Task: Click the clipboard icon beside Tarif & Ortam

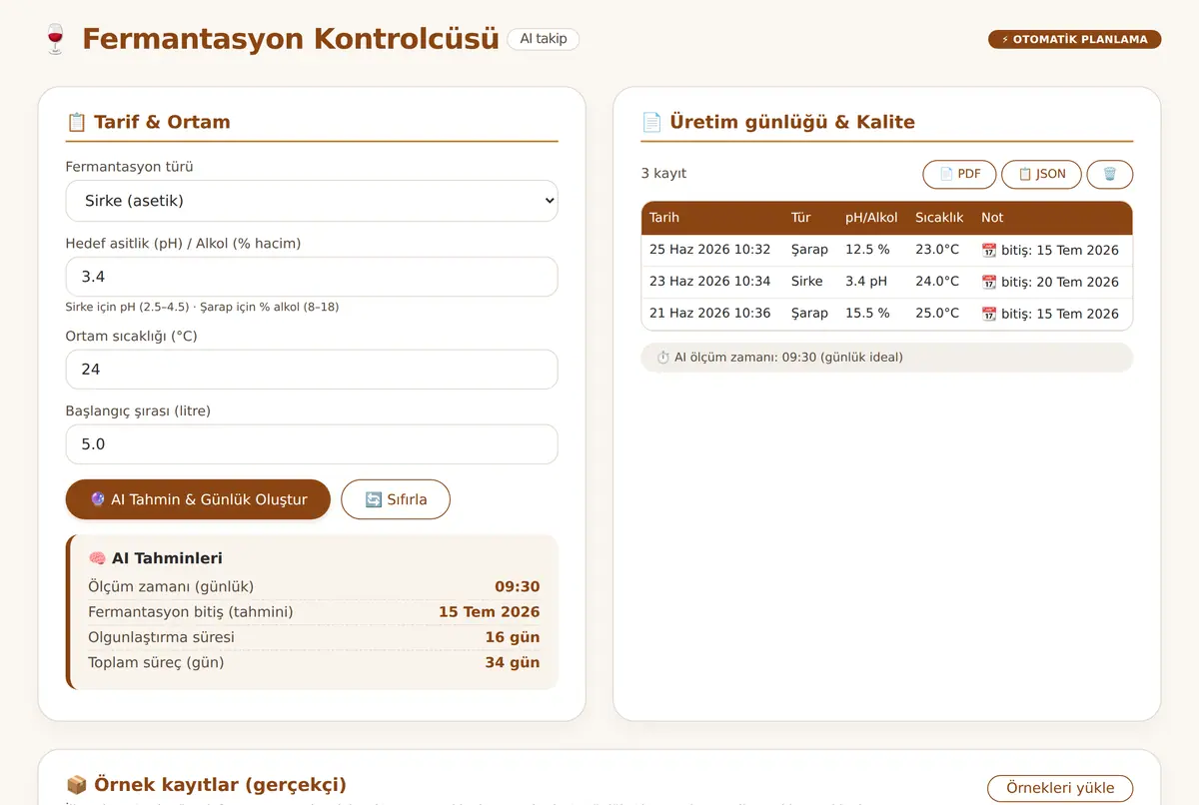Action: point(77,122)
